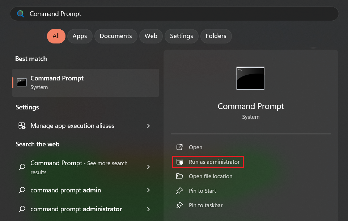
Task: Select the Settings filter
Action: (181, 36)
